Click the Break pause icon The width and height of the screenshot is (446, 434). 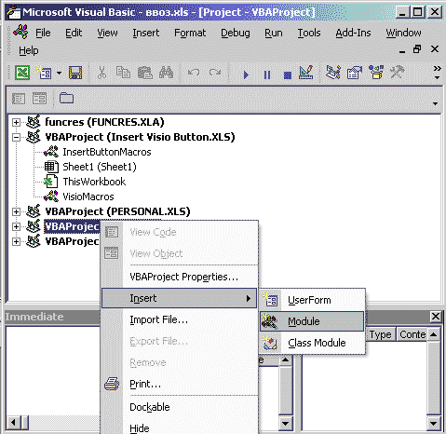[267, 75]
